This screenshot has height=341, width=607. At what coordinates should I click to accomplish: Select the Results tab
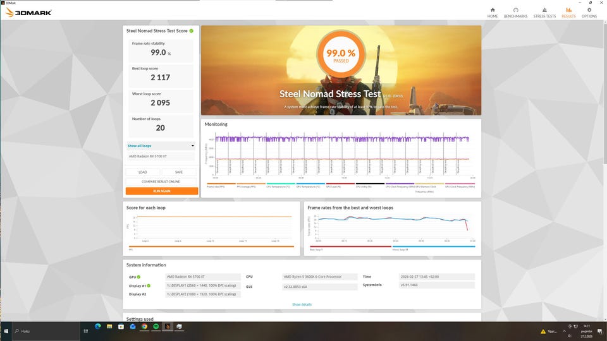pyautogui.click(x=568, y=13)
